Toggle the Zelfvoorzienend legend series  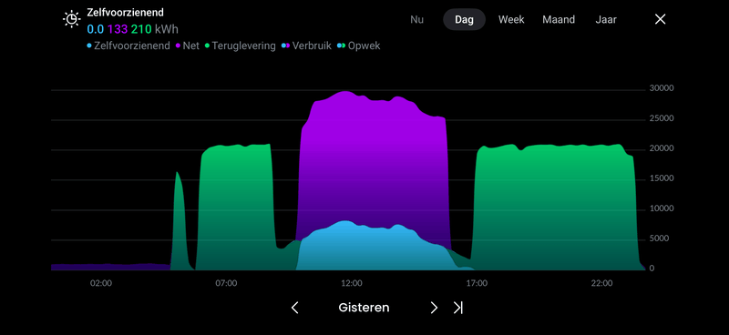pos(128,46)
